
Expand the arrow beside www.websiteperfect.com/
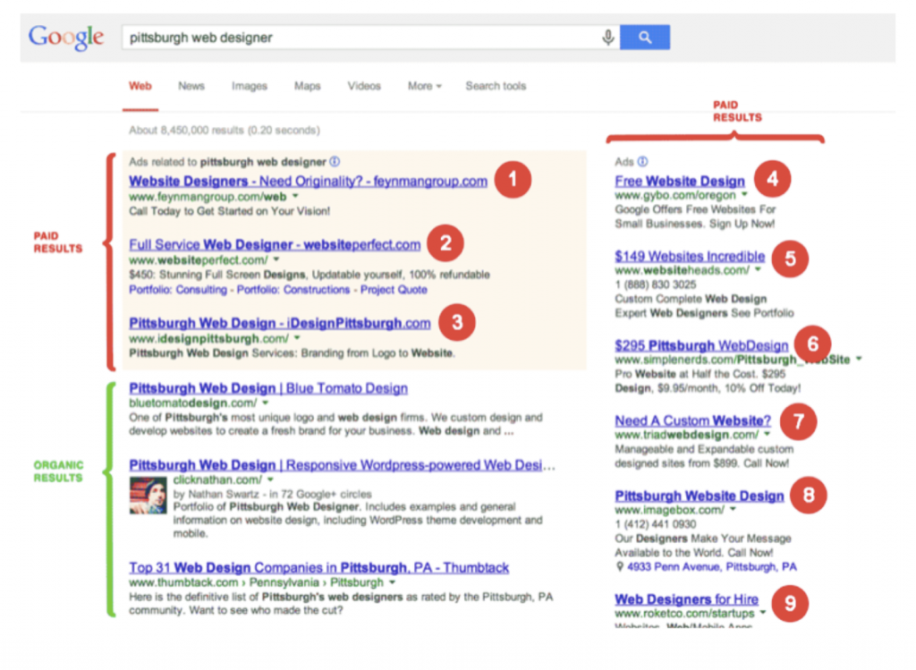[276, 259]
